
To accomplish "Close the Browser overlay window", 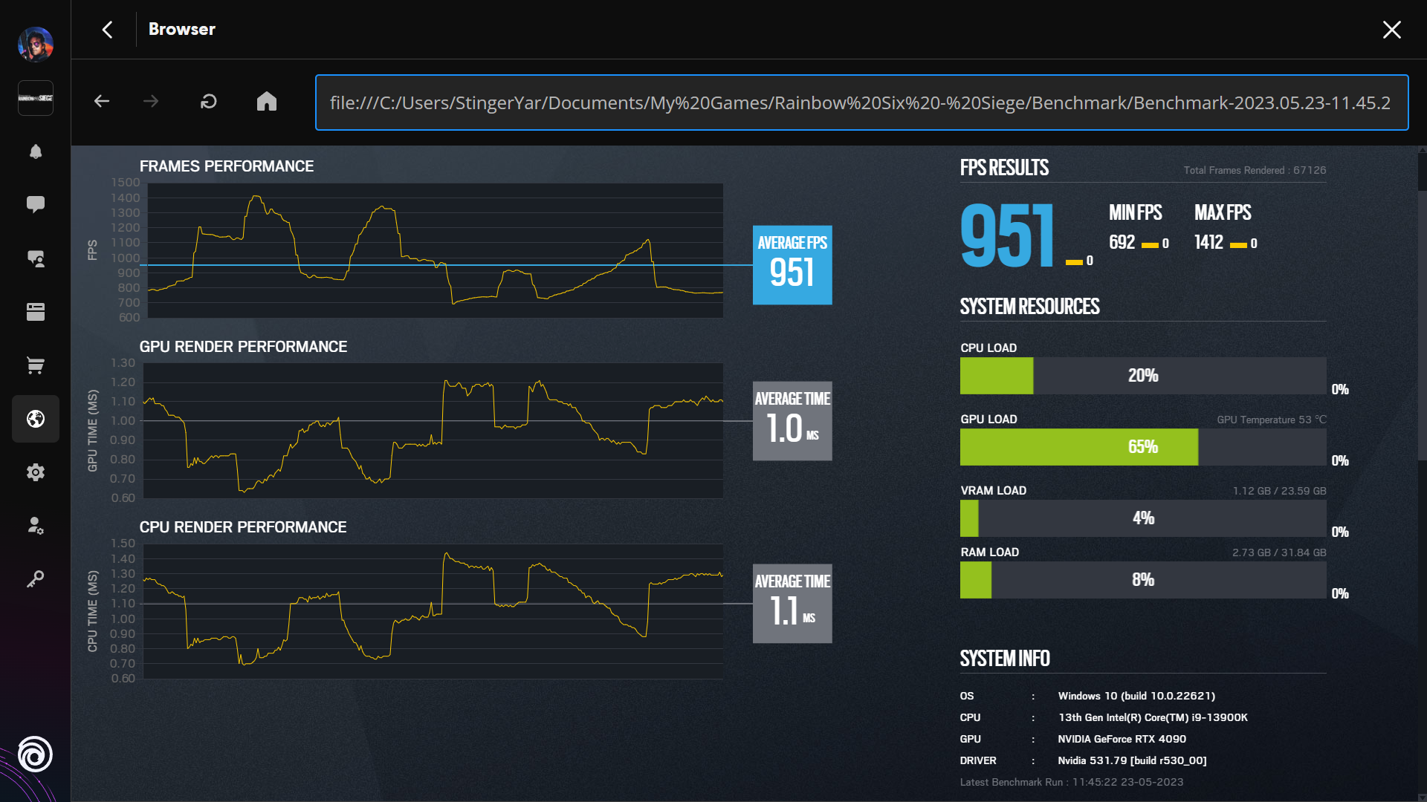I will (x=1391, y=30).
